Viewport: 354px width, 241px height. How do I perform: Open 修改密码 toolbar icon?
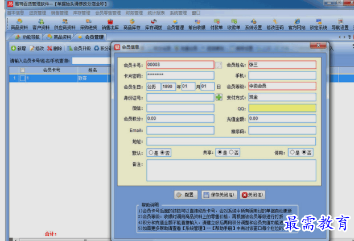pyautogui.click(x=275, y=24)
